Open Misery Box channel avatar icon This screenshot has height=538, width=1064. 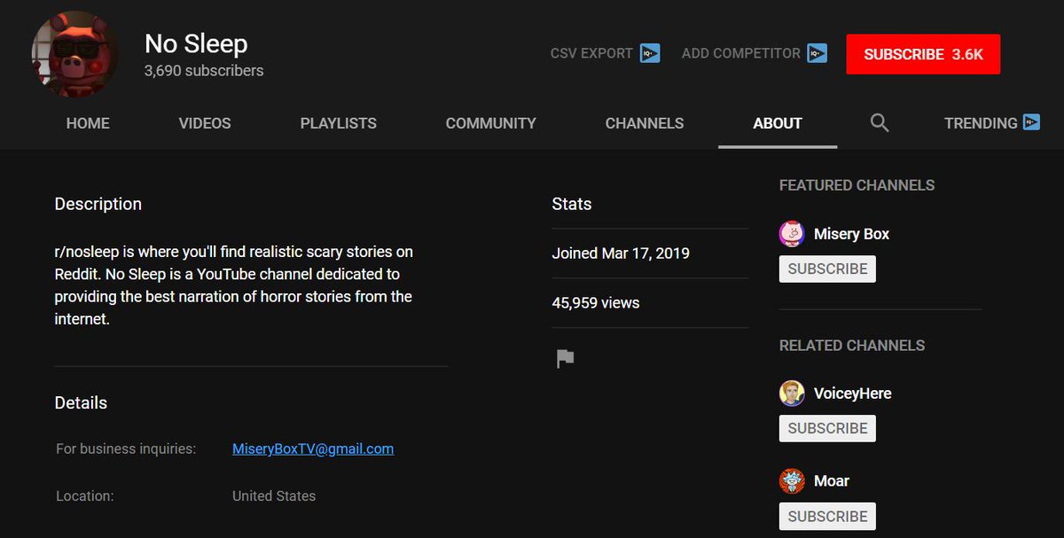(x=792, y=234)
